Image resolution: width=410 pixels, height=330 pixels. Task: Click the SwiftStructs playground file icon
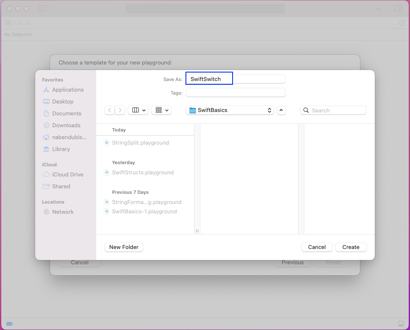coord(107,173)
